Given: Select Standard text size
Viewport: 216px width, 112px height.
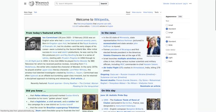Looking at the screenshot, I should [x=167, y=29].
